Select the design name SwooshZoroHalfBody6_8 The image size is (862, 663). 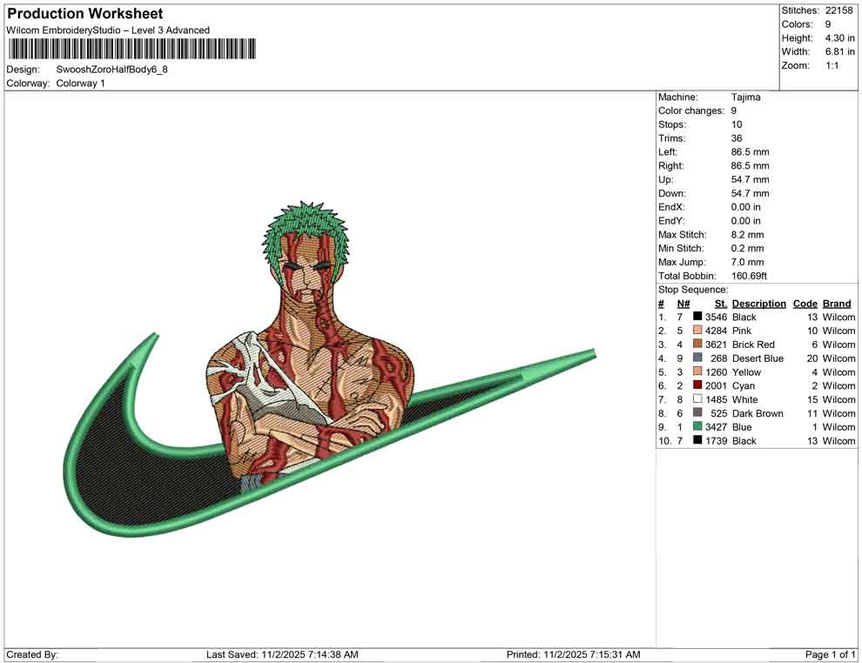(x=113, y=70)
